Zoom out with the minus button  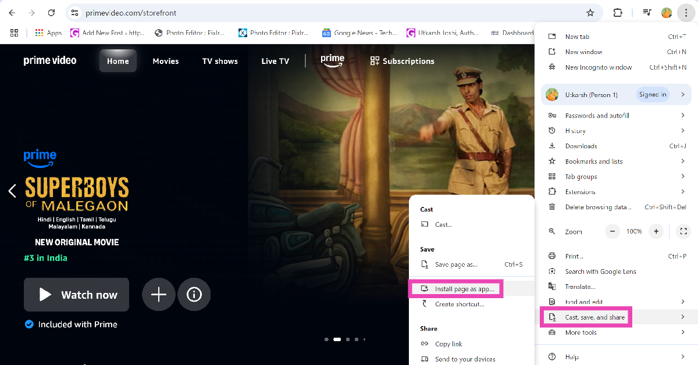pyautogui.click(x=612, y=231)
